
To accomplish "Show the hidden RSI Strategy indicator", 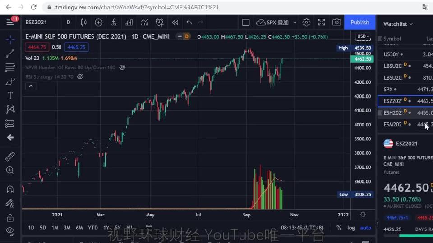I will pyautogui.click(x=80, y=76).
